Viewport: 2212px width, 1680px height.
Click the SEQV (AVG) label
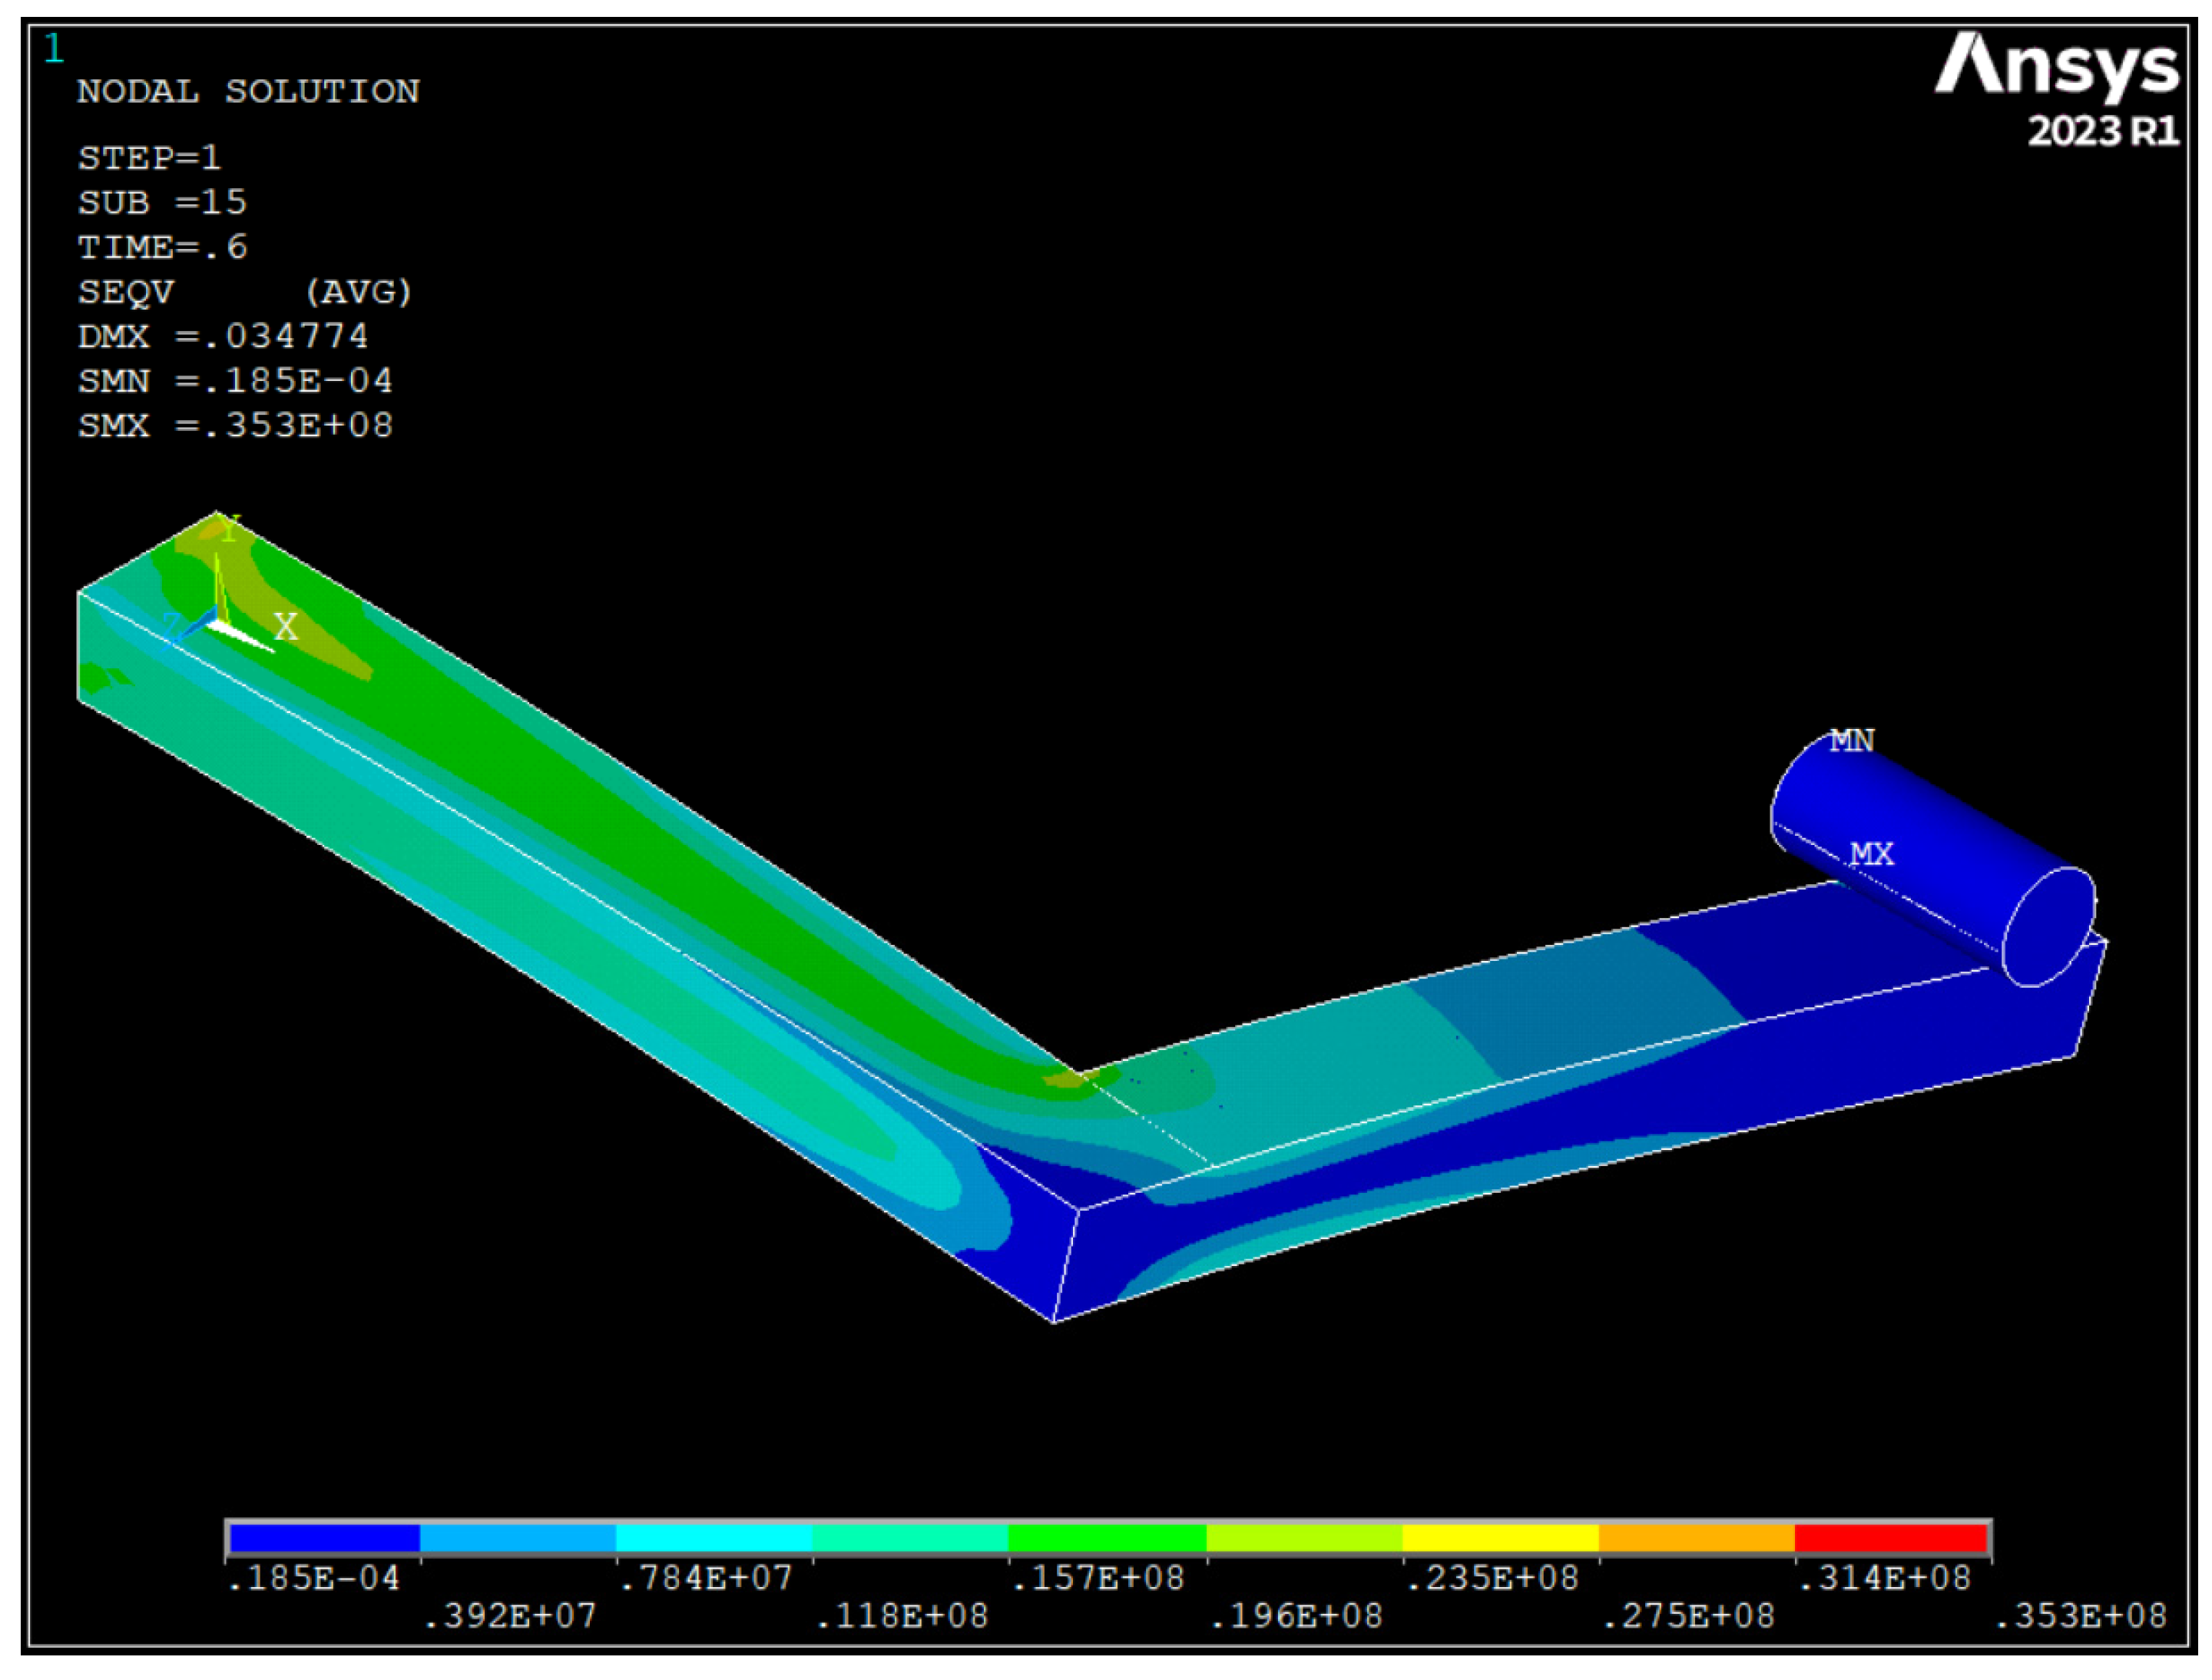[244, 292]
